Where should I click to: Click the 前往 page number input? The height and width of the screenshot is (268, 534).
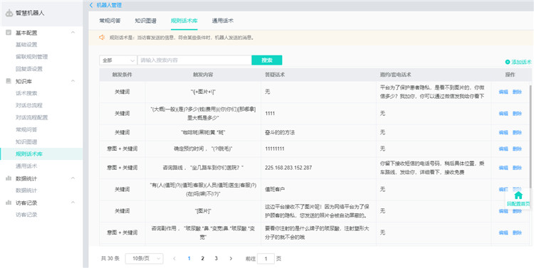tap(266, 259)
